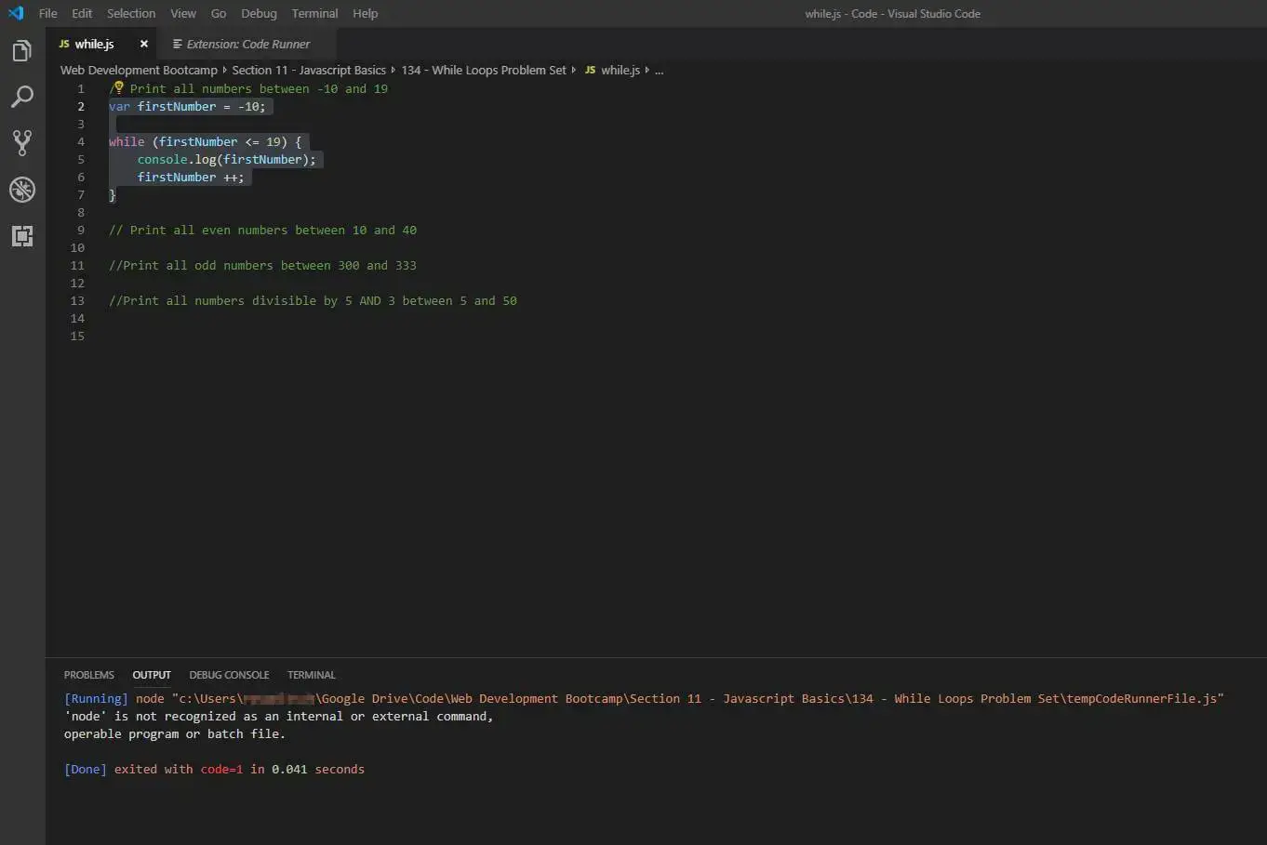Click the while.js breadcrumb item

612,70
